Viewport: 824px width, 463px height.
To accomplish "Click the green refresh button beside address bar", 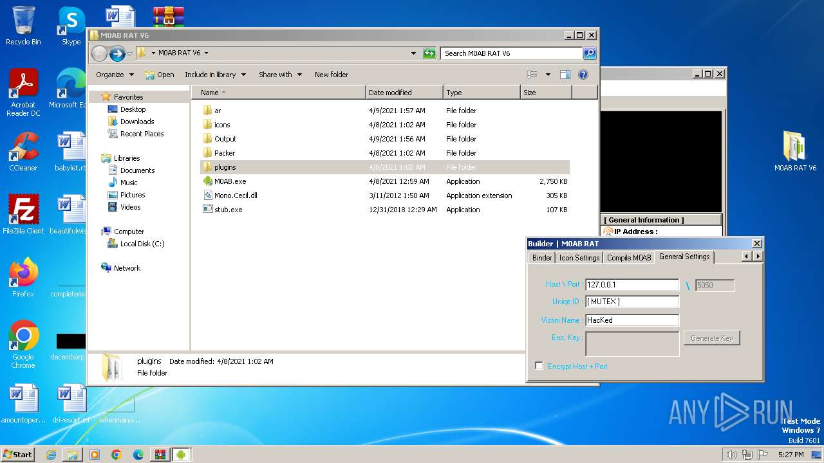I will coord(429,53).
